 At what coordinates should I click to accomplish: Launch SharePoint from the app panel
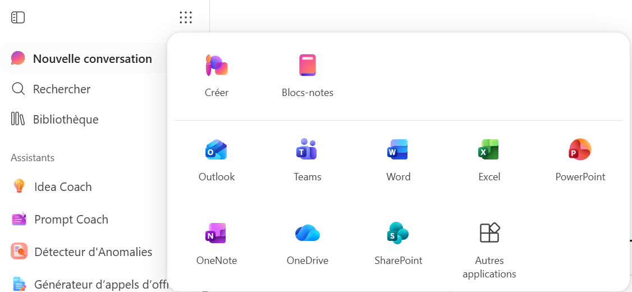pos(397,232)
